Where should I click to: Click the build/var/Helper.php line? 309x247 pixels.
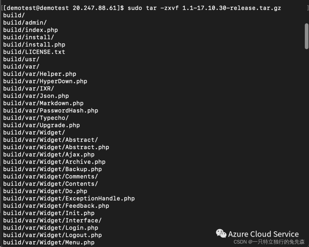coord(39,74)
